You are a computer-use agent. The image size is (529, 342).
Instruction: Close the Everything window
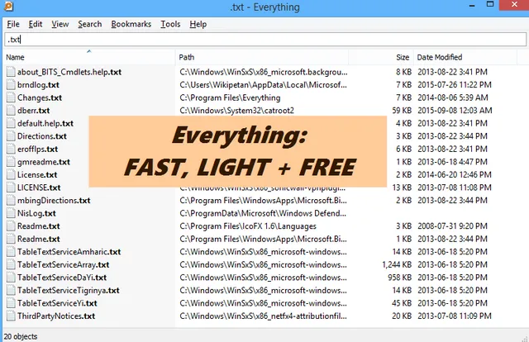click(514, 5)
